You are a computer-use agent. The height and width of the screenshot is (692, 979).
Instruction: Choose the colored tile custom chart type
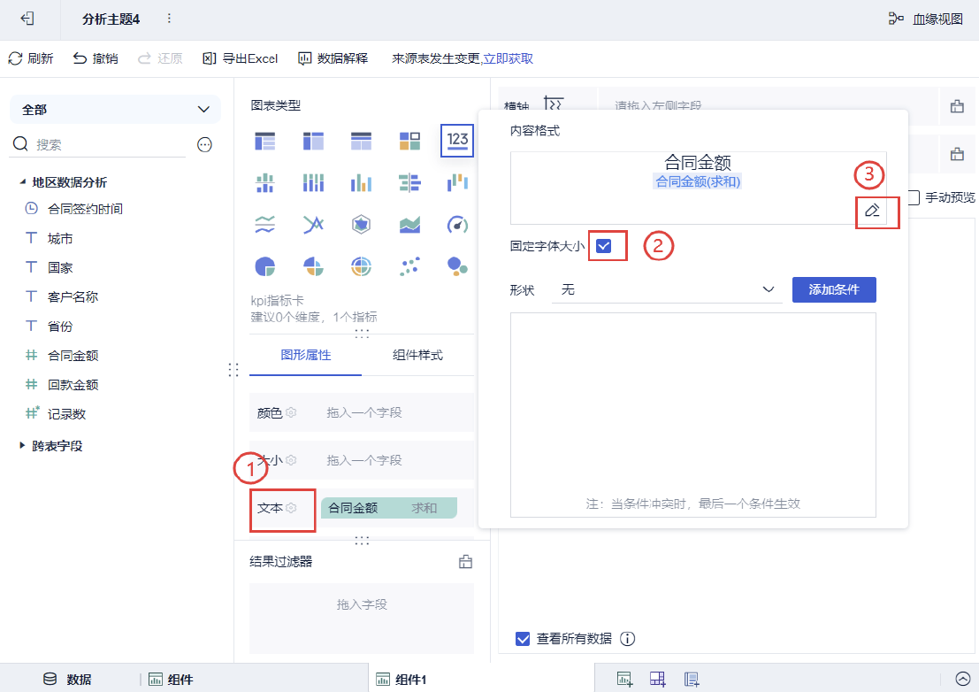pos(409,142)
